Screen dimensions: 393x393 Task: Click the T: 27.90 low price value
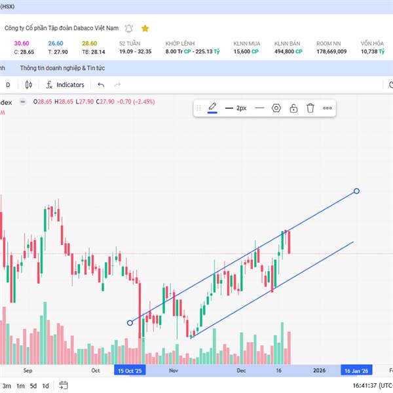pyautogui.click(x=58, y=52)
